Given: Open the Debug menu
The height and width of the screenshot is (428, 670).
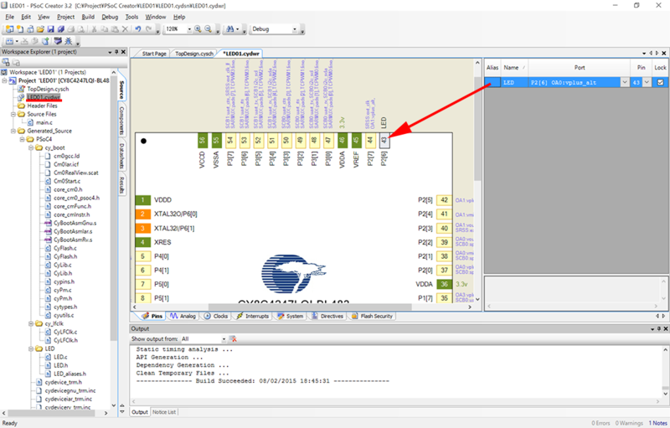Looking at the screenshot, I should coord(110,17).
